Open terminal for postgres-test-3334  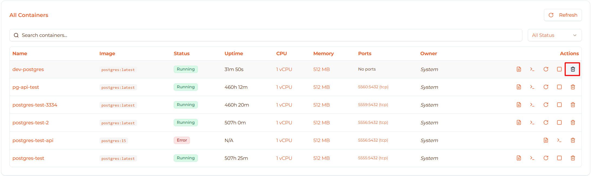pos(532,105)
